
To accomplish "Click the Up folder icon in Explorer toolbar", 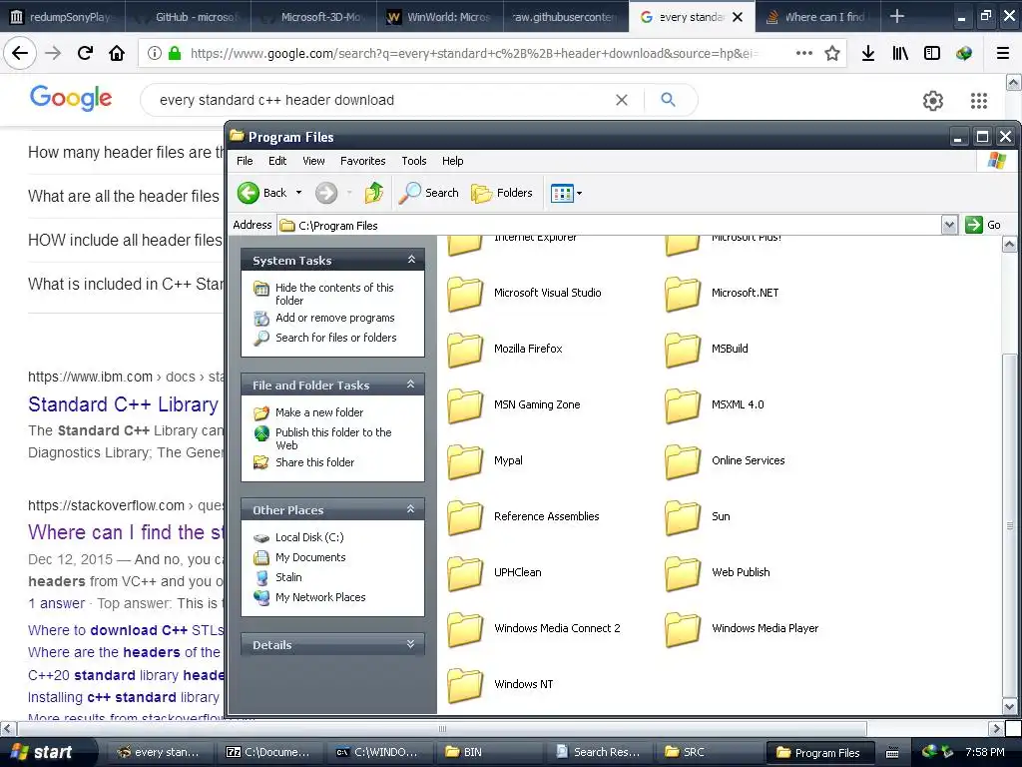I will [374, 193].
